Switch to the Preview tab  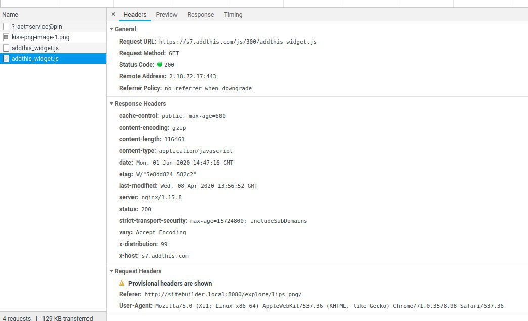point(166,15)
